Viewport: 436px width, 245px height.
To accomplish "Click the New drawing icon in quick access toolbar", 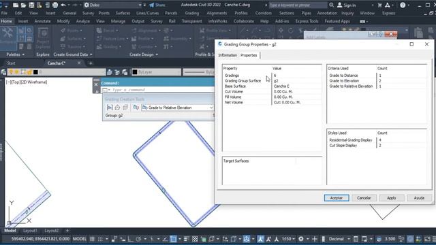I will [x=16, y=5].
